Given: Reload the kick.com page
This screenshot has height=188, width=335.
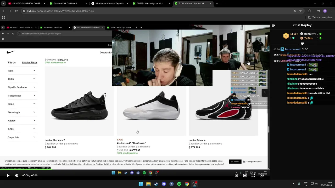Looking at the screenshot, I should (x=16, y=11).
